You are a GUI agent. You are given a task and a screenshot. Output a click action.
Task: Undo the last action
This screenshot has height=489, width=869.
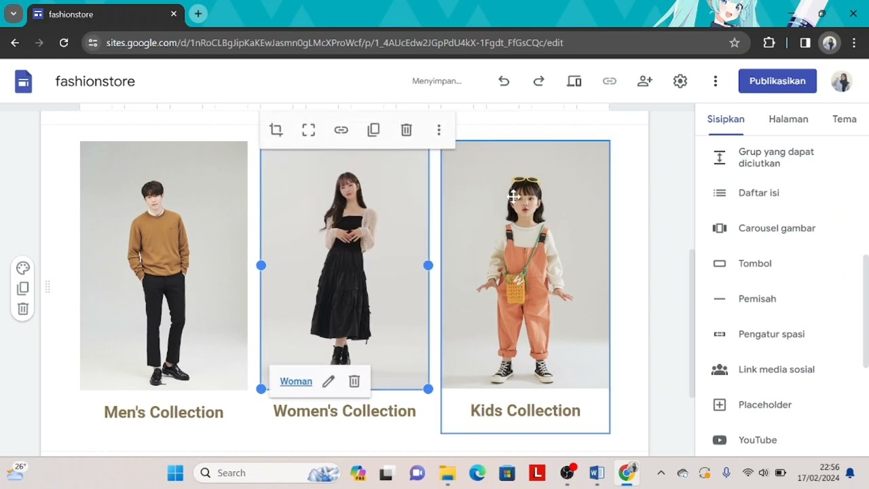click(x=504, y=81)
